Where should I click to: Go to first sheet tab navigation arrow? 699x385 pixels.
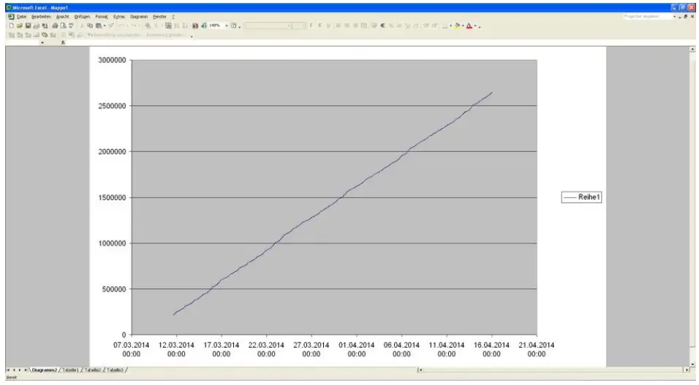click(x=8, y=370)
